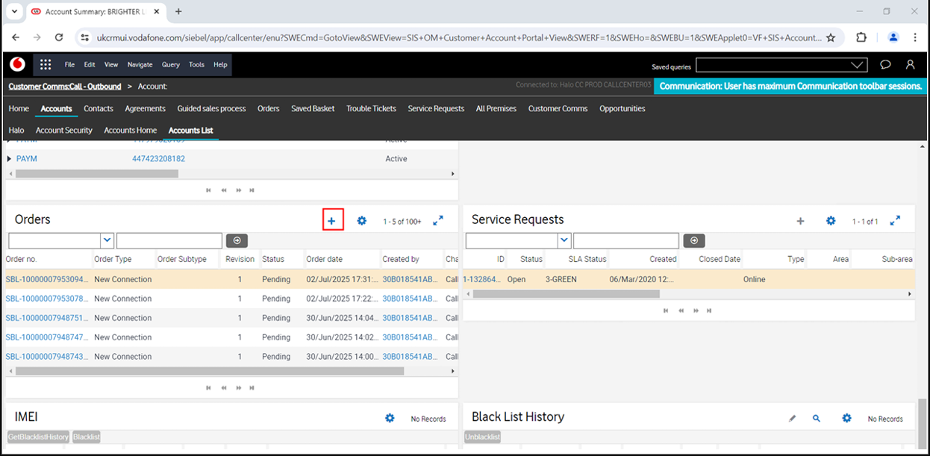This screenshot has height=456, width=930.
Task: Switch to the Trouble Tickets tab
Action: coord(371,109)
